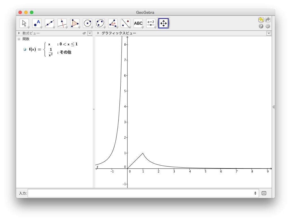Open the settings gear icon

click(x=268, y=26)
